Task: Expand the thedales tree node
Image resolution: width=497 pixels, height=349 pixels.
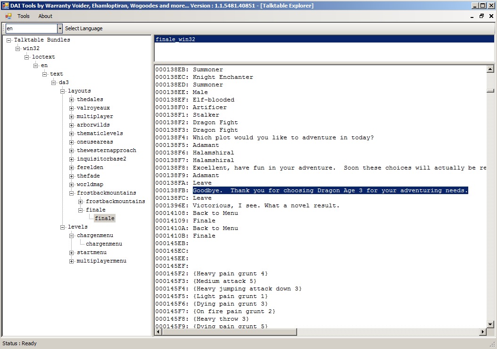Action: click(71, 99)
